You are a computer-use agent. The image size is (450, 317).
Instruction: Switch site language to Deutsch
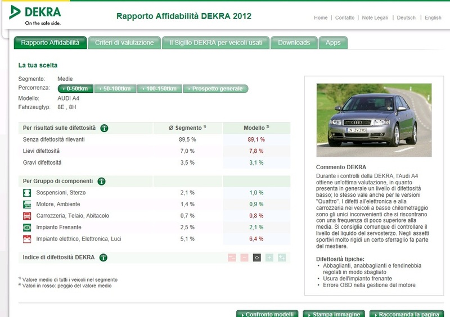pos(406,18)
